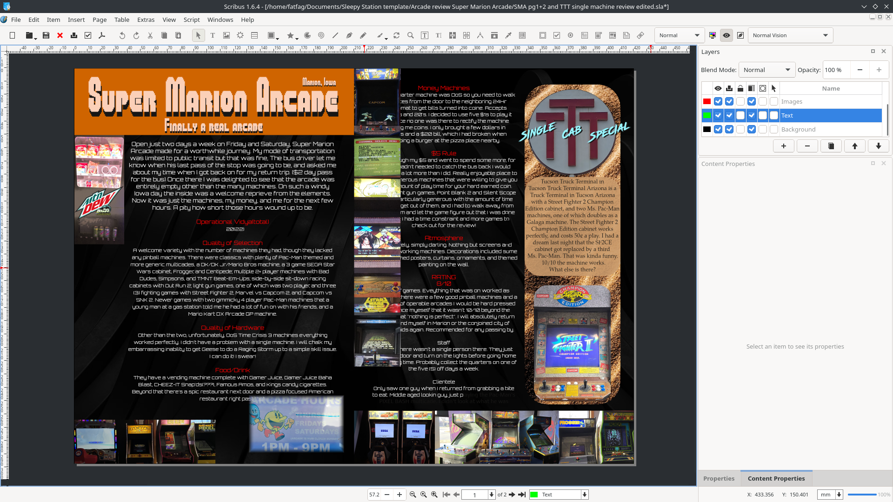
Task: Hide the Background layer
Action: [x=718, y=129]
